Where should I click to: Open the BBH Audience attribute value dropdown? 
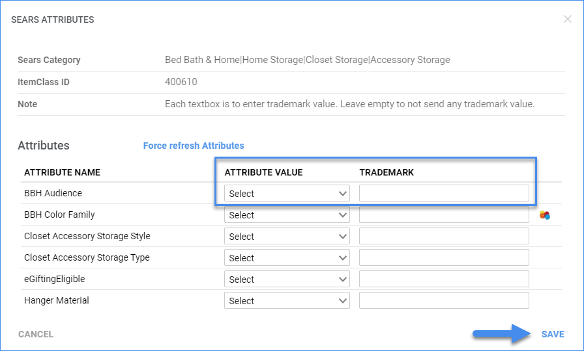tap(287, 193)
